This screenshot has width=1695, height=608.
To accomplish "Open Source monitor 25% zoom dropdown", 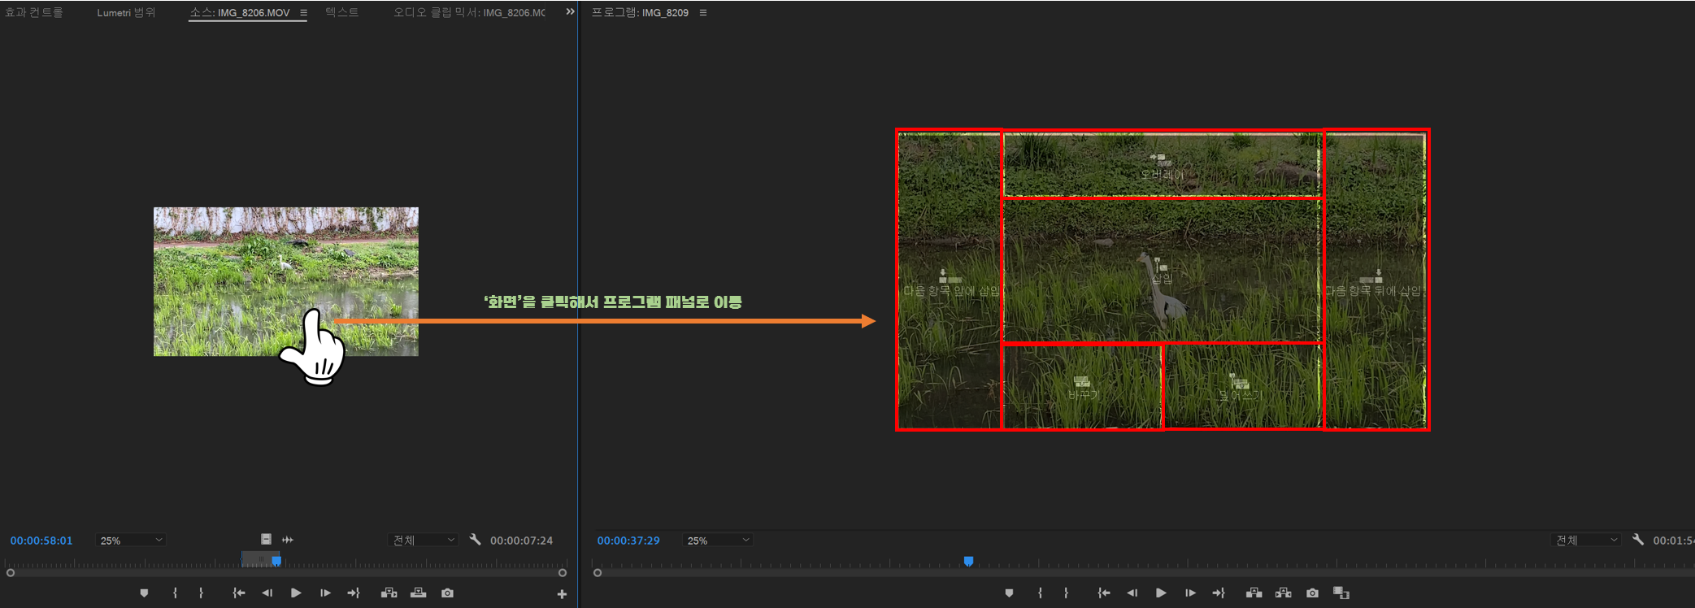I will [x=131, y=540].
